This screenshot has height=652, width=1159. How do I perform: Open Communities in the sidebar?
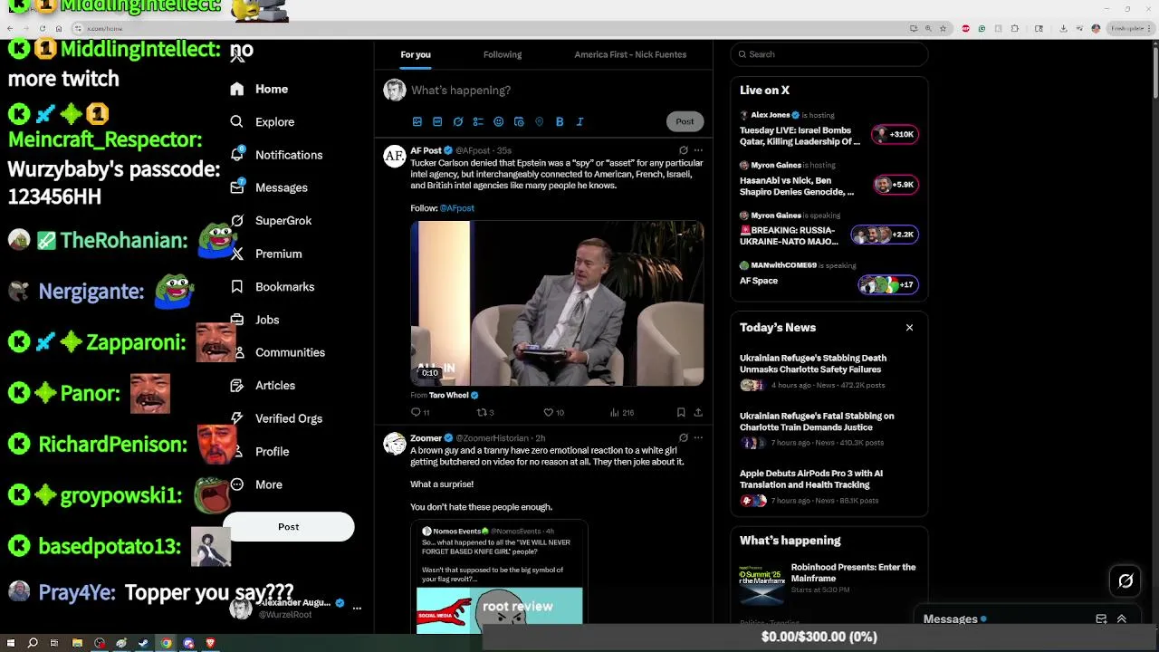click(x=277, y=352)
